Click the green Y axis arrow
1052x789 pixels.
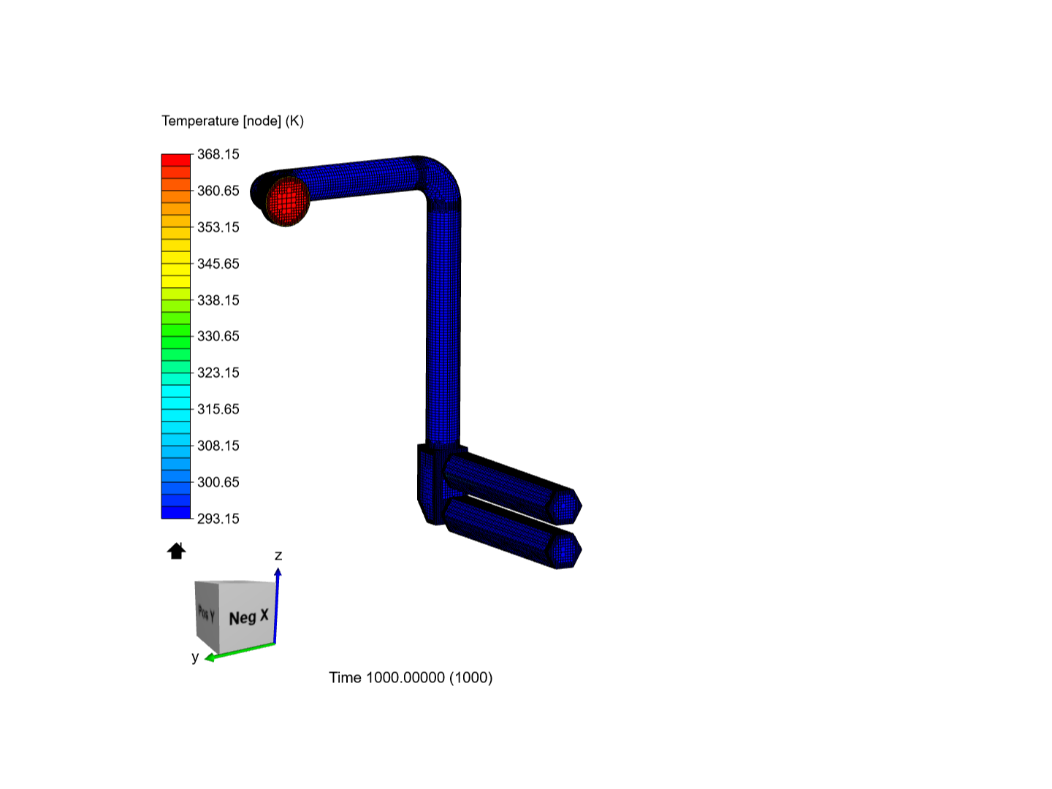pyautogui.click(x=240, y=652)
